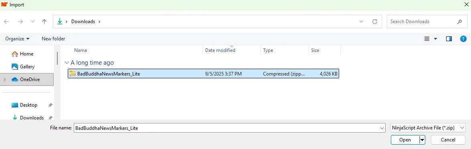Sort by the Name column
Viewport: 471px width, 149px height.
pyautogui.click(x=81, y=50)
